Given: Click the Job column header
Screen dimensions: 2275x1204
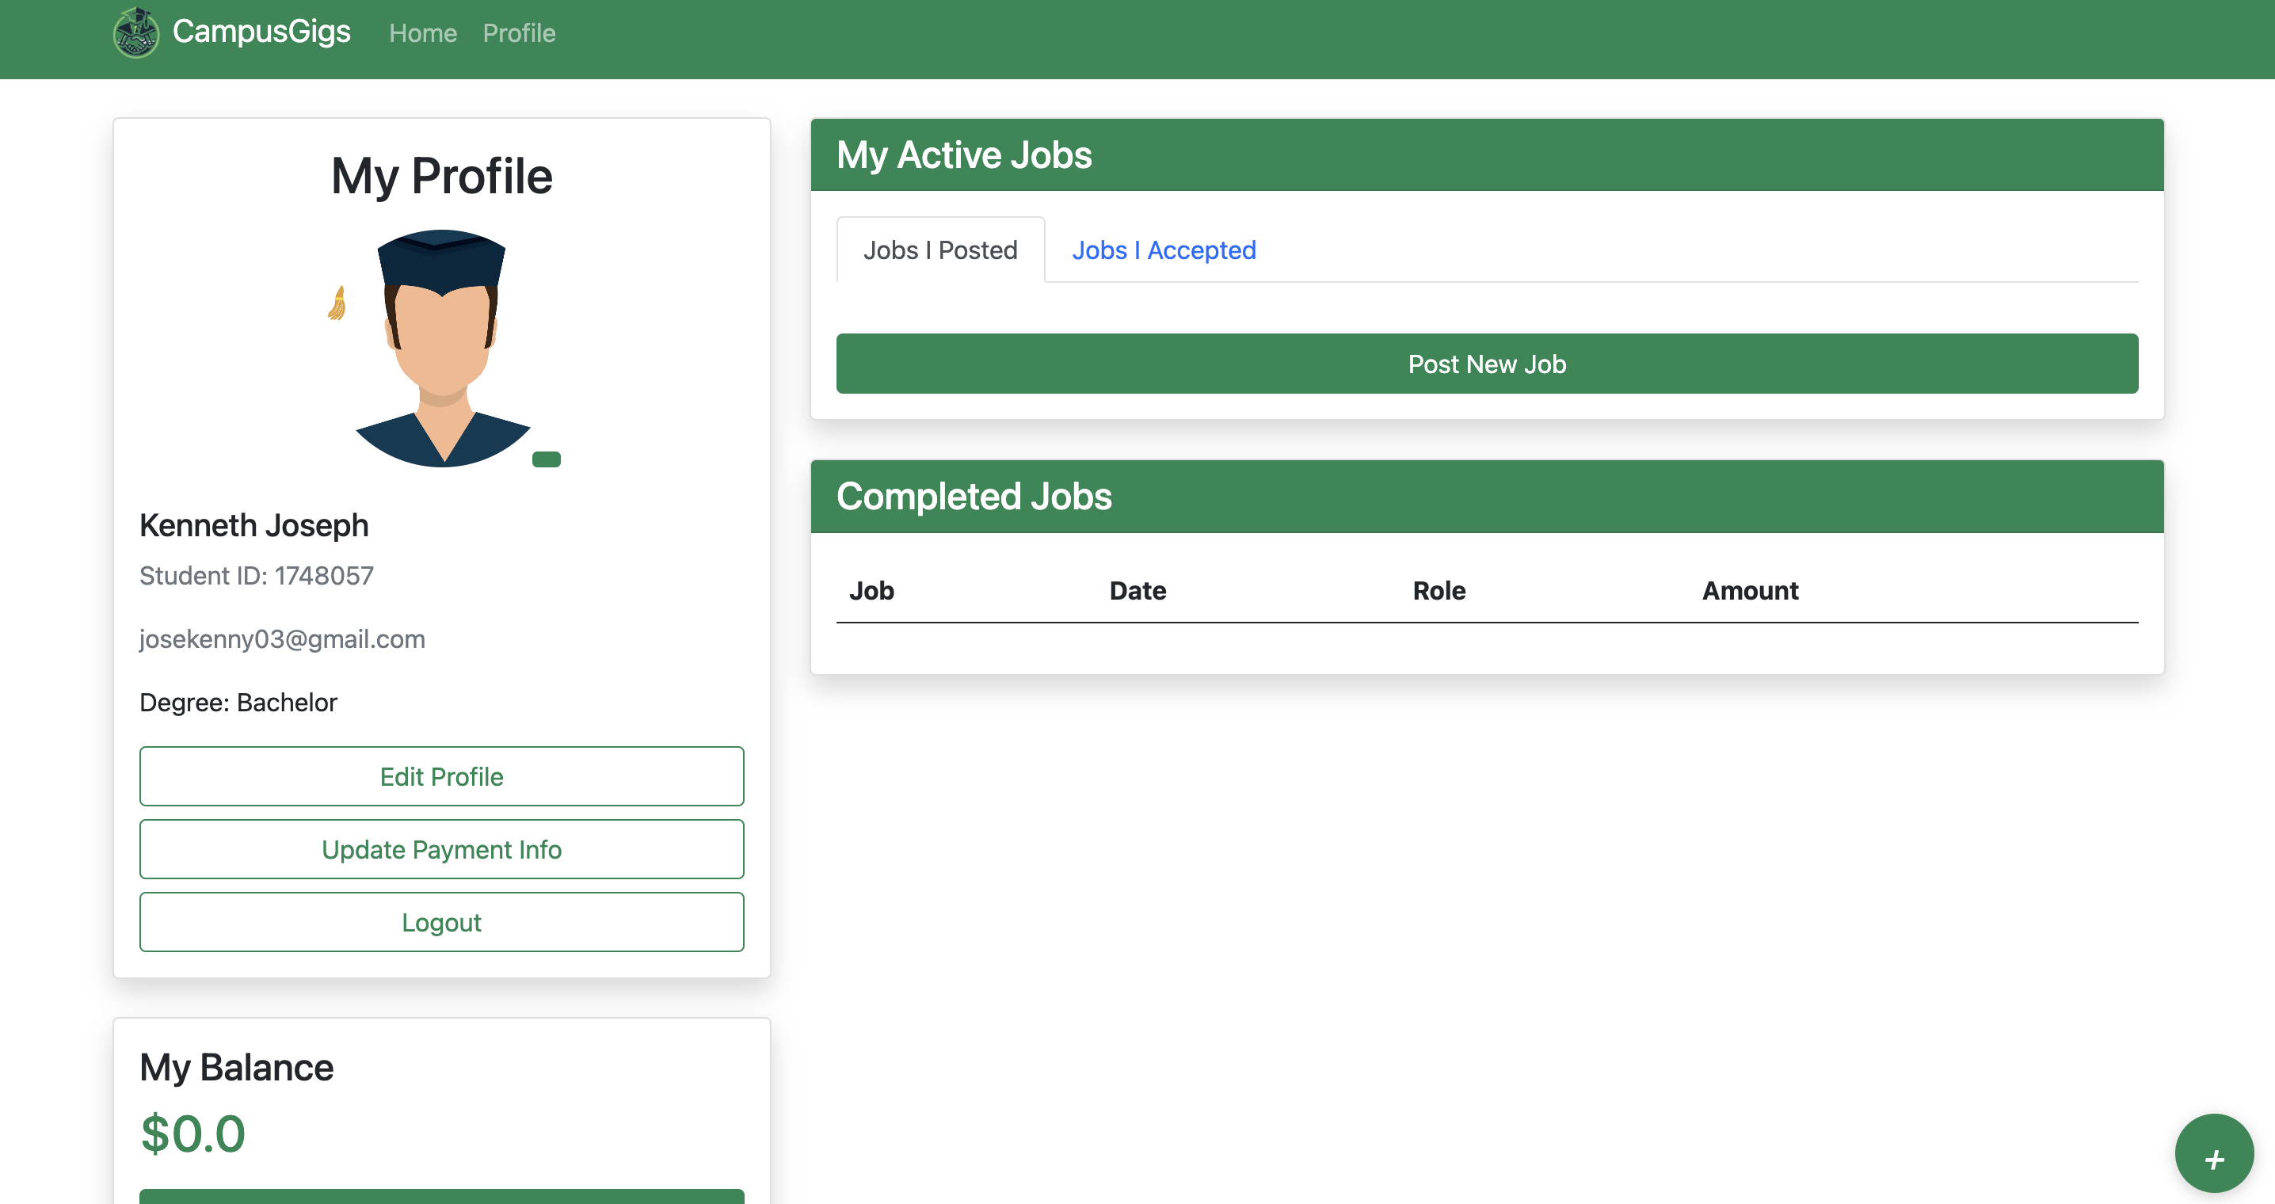Looking at the screenshot, I should 871,590.
